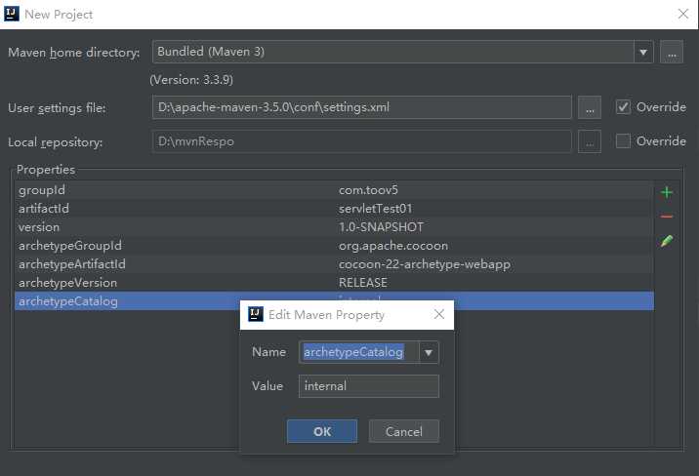Select the archetypeGroupId property row
The image size is (699, 476).
(334, 246)
